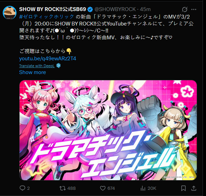Click the @SHOWBYROCK handle
This screenshot has width=206, height=196.
coord(115,9)
